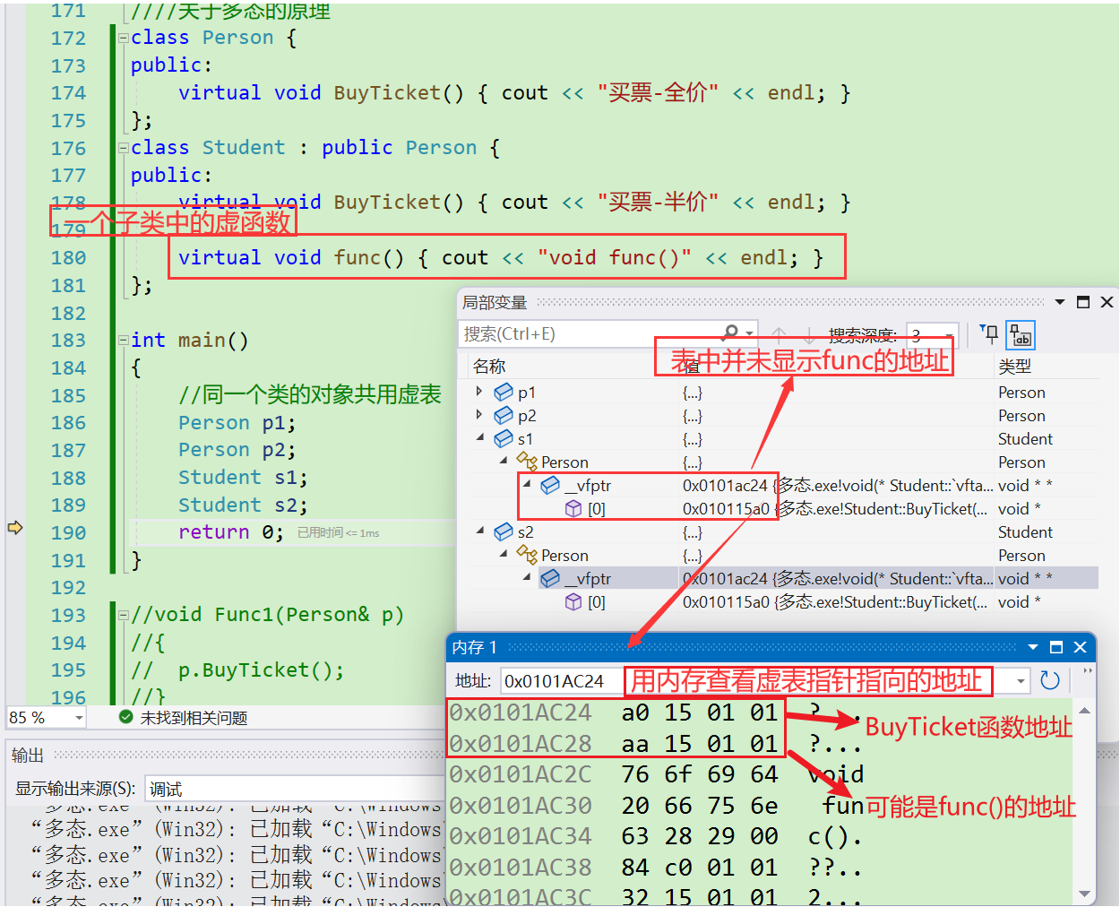
Task: Close the Locals panel
Action: (x=1107, y=302)
